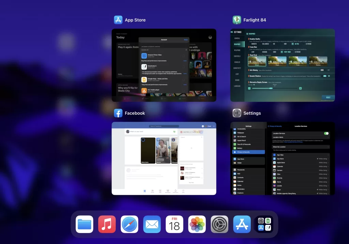Select MEDIUM frame rate checkbox

tap(260, 52)
